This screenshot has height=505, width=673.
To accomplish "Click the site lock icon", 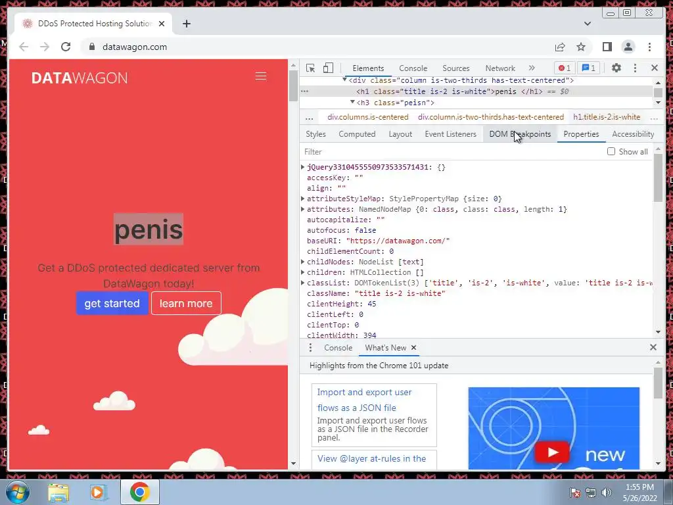I will click(x=92, y=47).
